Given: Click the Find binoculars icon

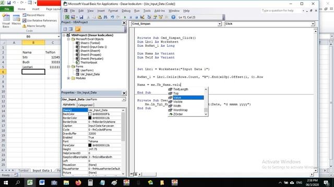Looking at the screenshot, I should point(105,17).
